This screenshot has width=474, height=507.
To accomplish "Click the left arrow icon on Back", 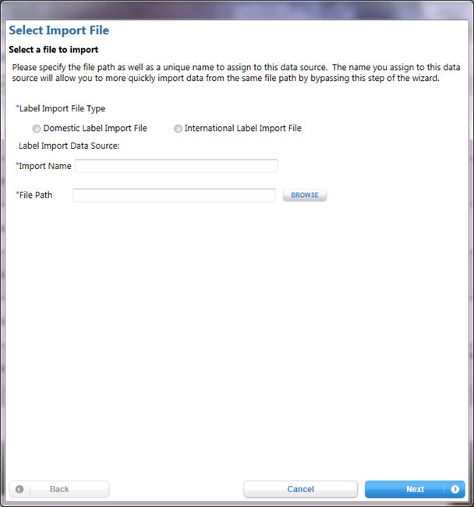I will point(19,489).
